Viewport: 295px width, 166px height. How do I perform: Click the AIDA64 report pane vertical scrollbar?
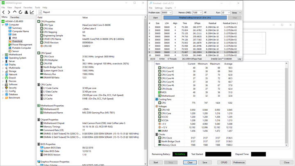point(145,90)
